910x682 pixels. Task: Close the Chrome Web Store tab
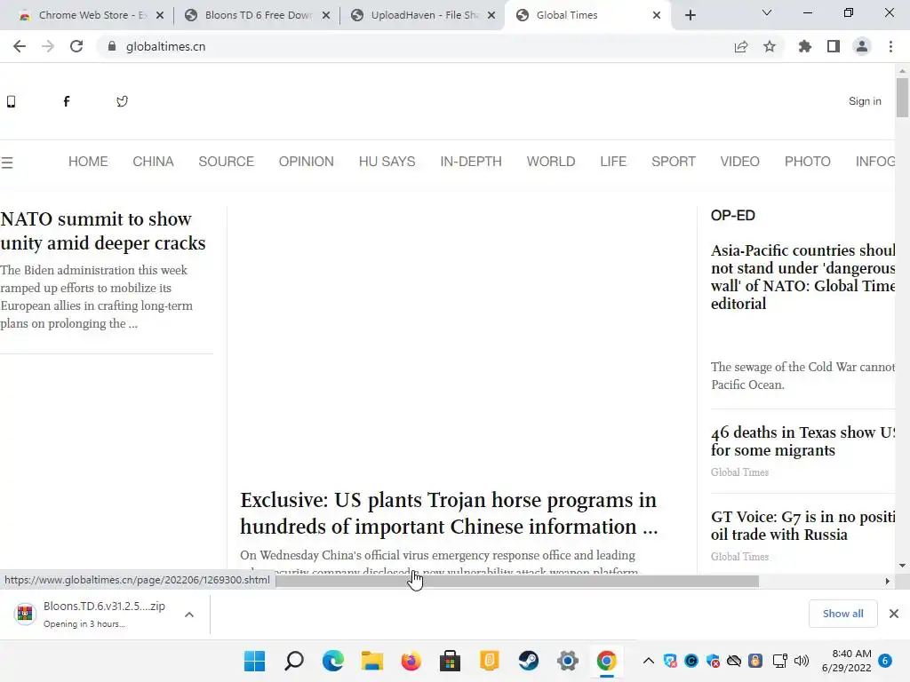(x=160, y=15)
